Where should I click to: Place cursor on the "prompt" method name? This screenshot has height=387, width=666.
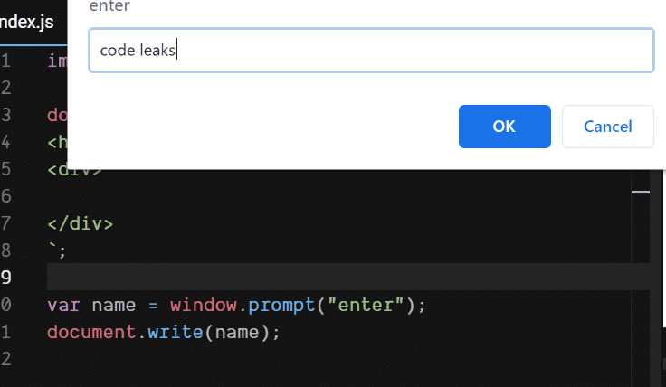(281, 305)
